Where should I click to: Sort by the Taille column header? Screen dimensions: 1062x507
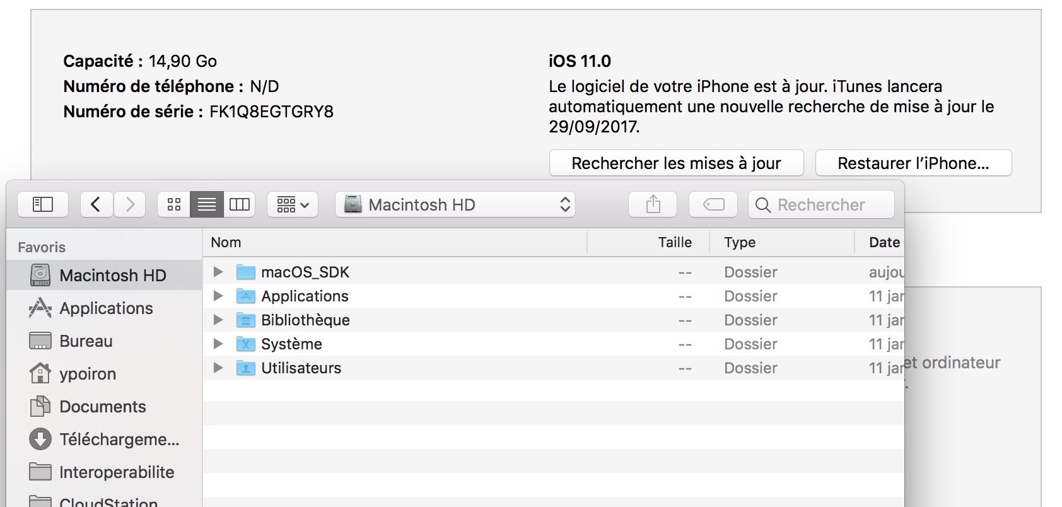674,243
